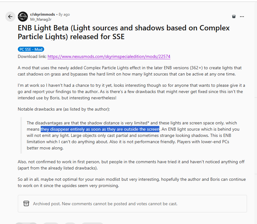Click the "8y ago" post timestamp
This screenshot has width=257, height=224.
tap(64, 14)
